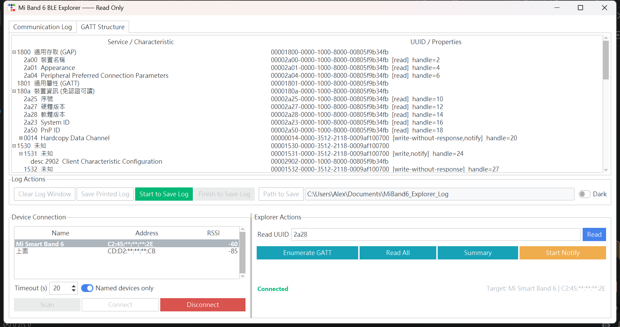Click the Connected status text
Image resolution: width=620 pixels, height=327 pixels.
point(273,289)
